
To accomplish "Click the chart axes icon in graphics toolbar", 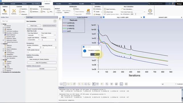I will click(121, 84).
